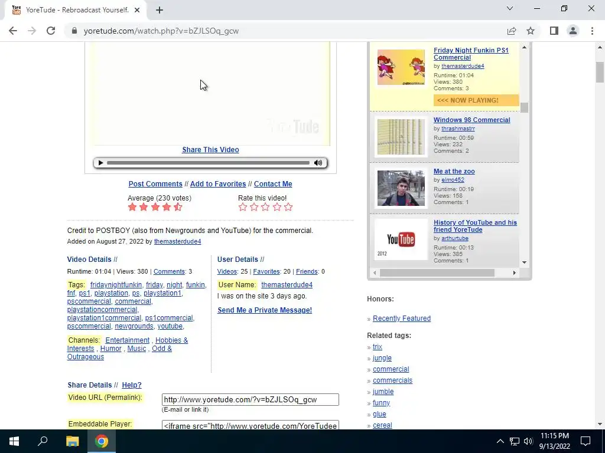
Task: Play the video with the play button
Action: 100,163
